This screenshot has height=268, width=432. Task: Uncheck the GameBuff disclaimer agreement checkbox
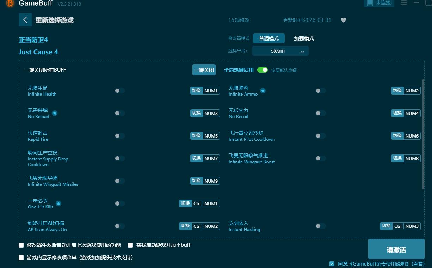(332, 264)
